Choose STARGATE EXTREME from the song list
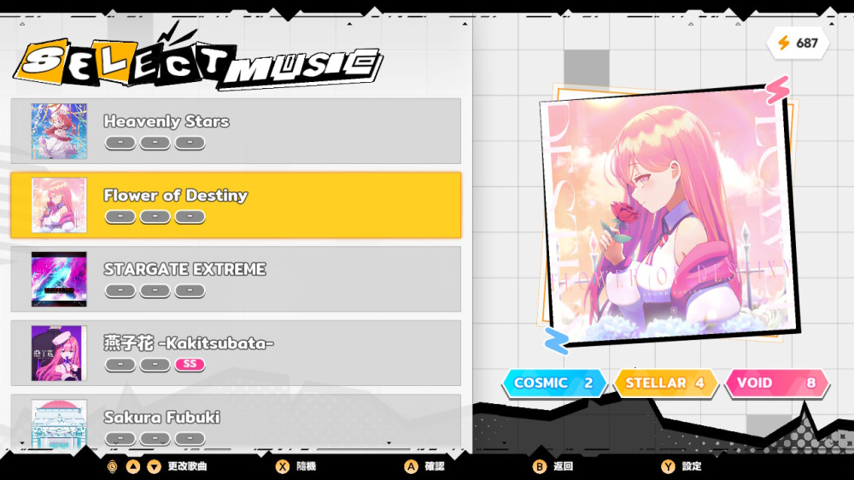854x480 pixels. click(236, 279)
